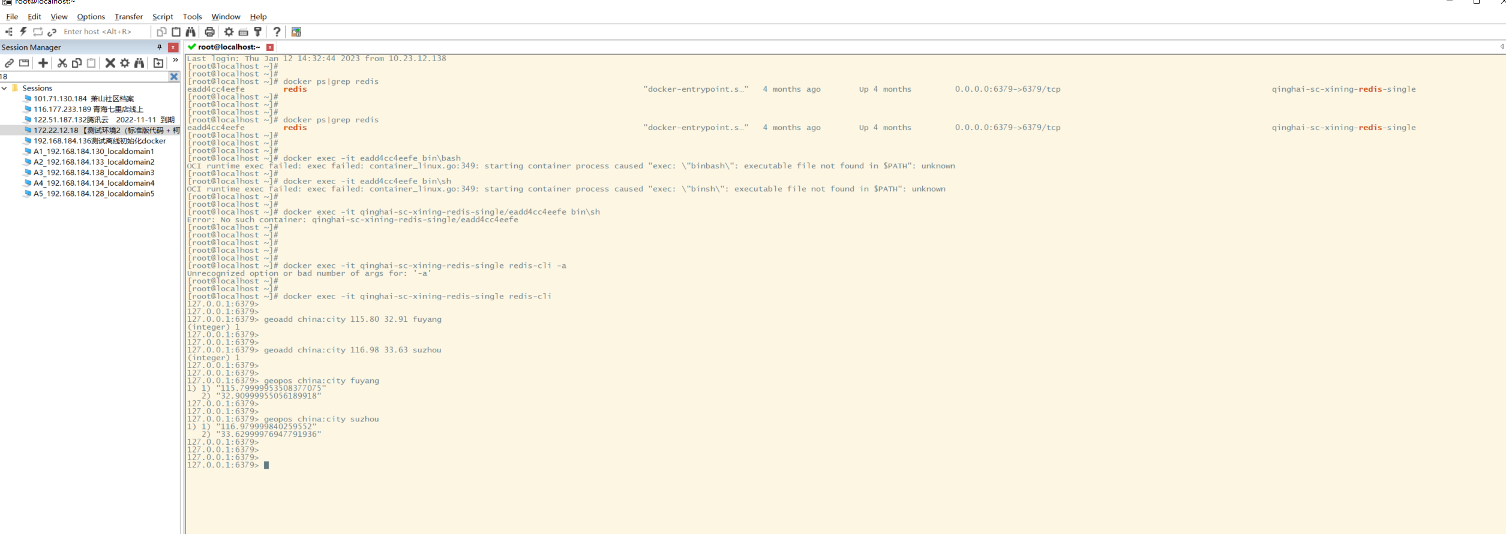Image resolution: width=1506 pixels, height=534 pixels.
Task: Open the Tools menu
Action: (192, 17)
